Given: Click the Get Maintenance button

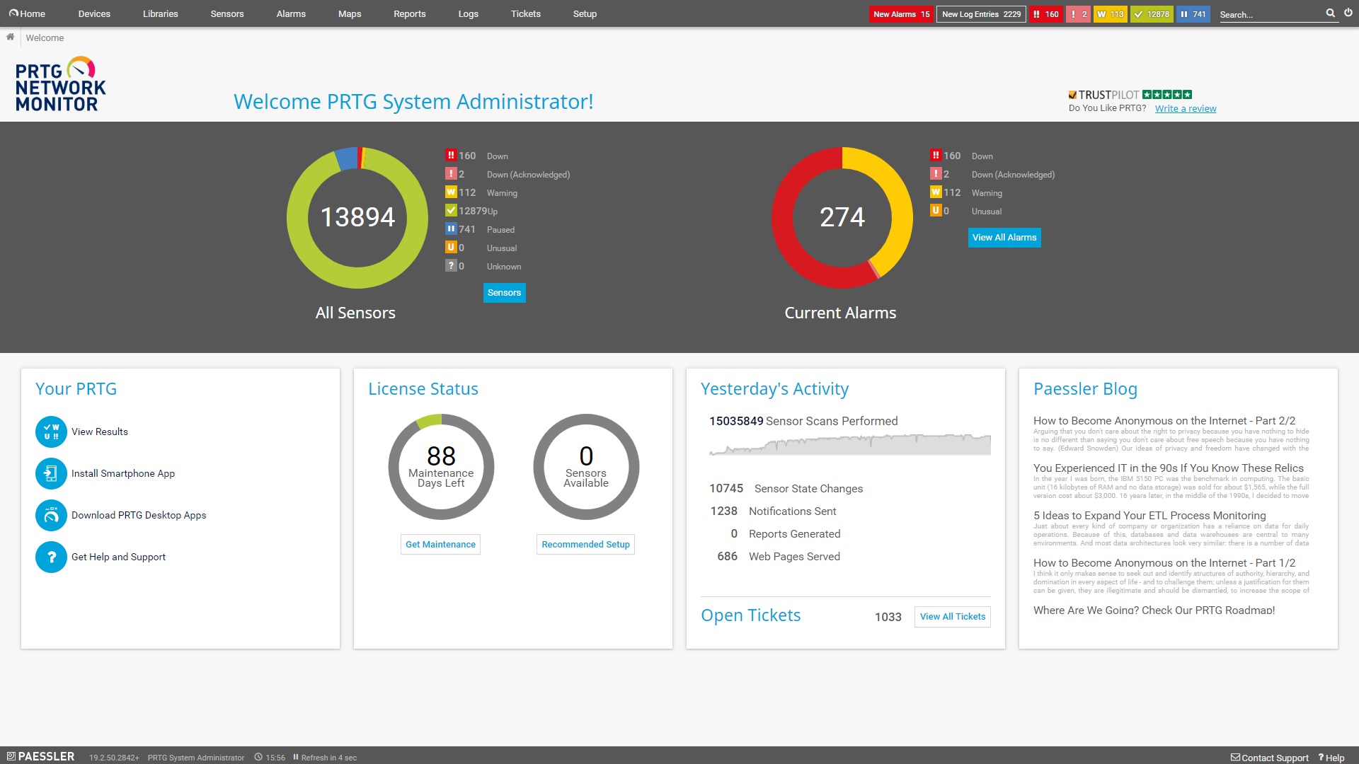Looking at the screenshot, I should (440, 545).
